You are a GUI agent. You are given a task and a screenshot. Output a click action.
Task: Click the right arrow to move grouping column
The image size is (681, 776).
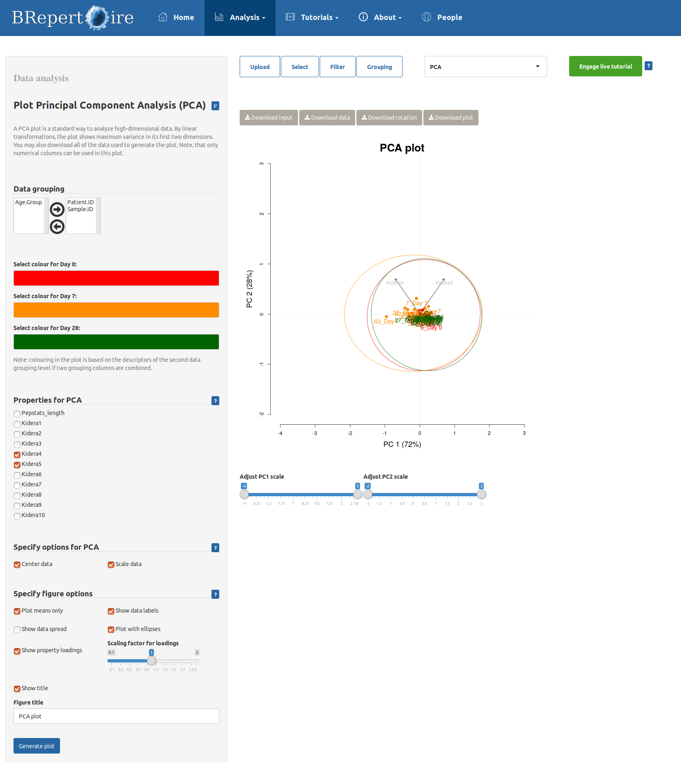(x=57, y=210)
